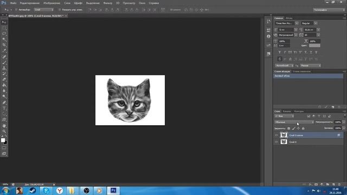The height and width of the screenshot is (195, 347).
Task: Open the Info panel icon in dock
Action: pos(268,36)
